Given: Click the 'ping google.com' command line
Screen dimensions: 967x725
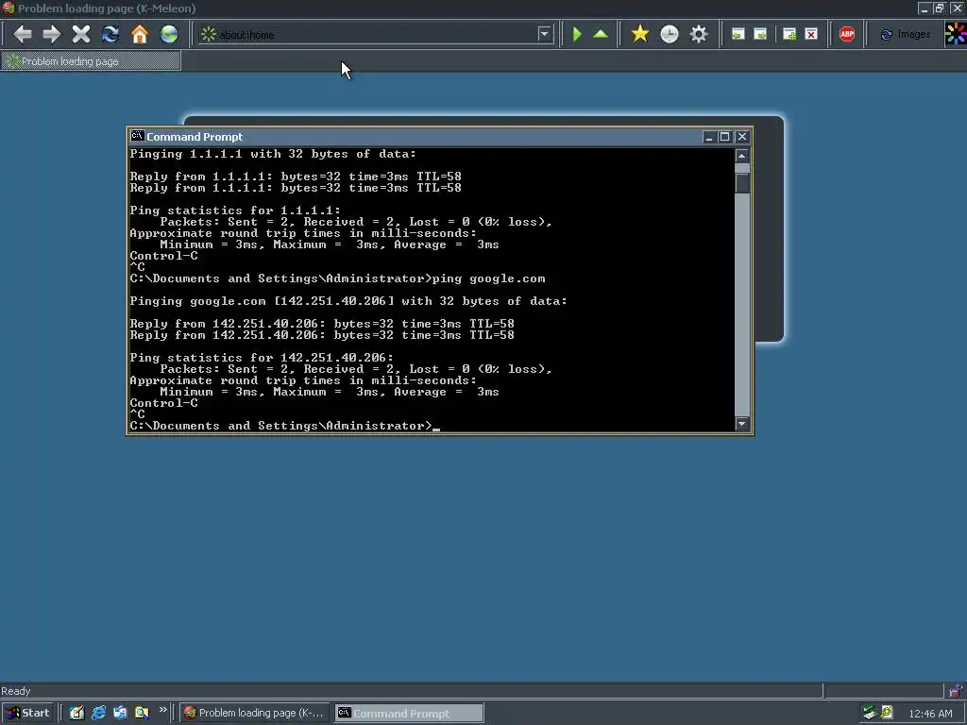Looking at the screenshot, I should point(337,278).
